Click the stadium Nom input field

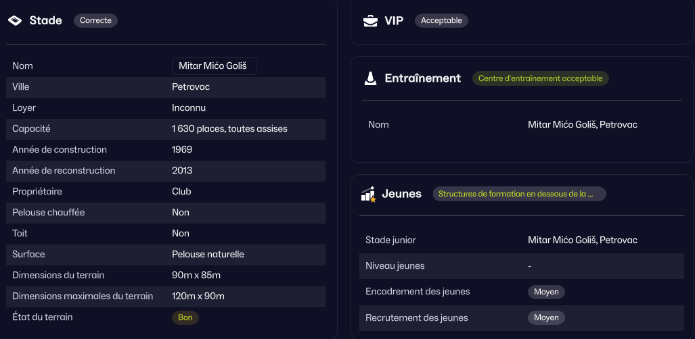(x=214, y=66)
